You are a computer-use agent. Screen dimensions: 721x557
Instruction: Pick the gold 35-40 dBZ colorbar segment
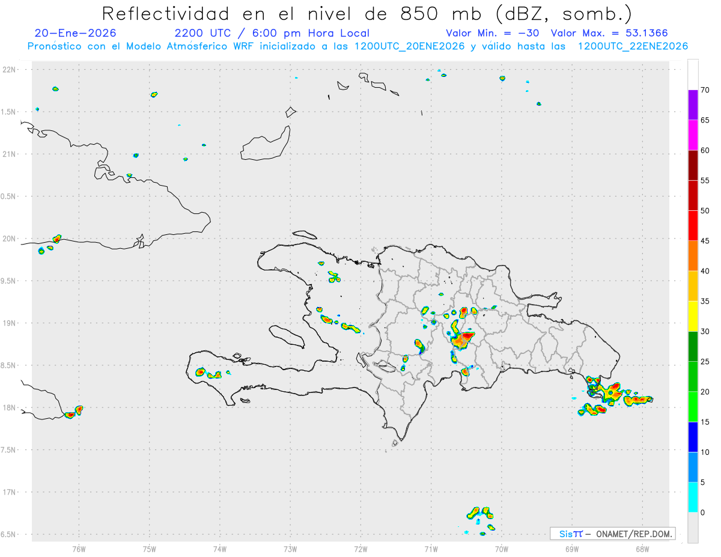pyautogui.click(x=693, y=286)
